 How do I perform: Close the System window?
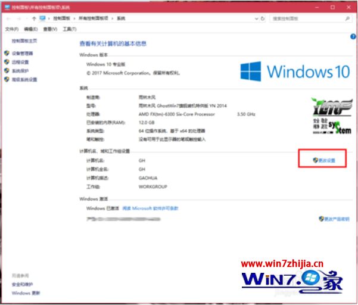pos(348,7)
